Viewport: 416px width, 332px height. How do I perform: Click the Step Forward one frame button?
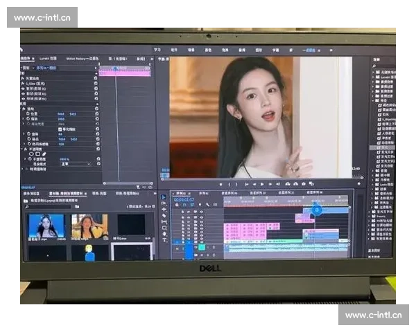(270, 184)
